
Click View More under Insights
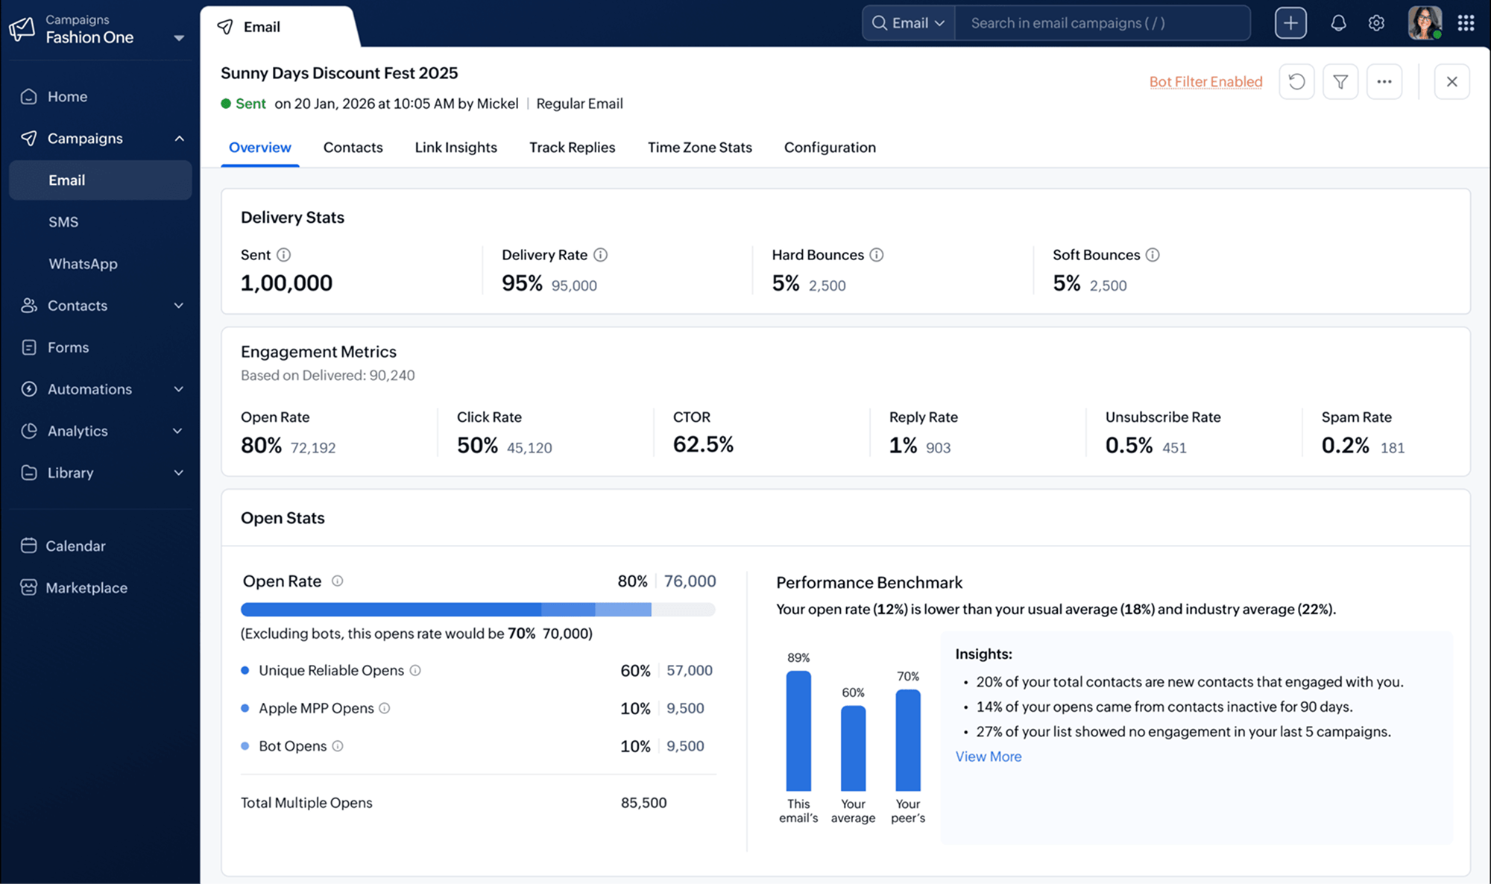click(989, 757)
